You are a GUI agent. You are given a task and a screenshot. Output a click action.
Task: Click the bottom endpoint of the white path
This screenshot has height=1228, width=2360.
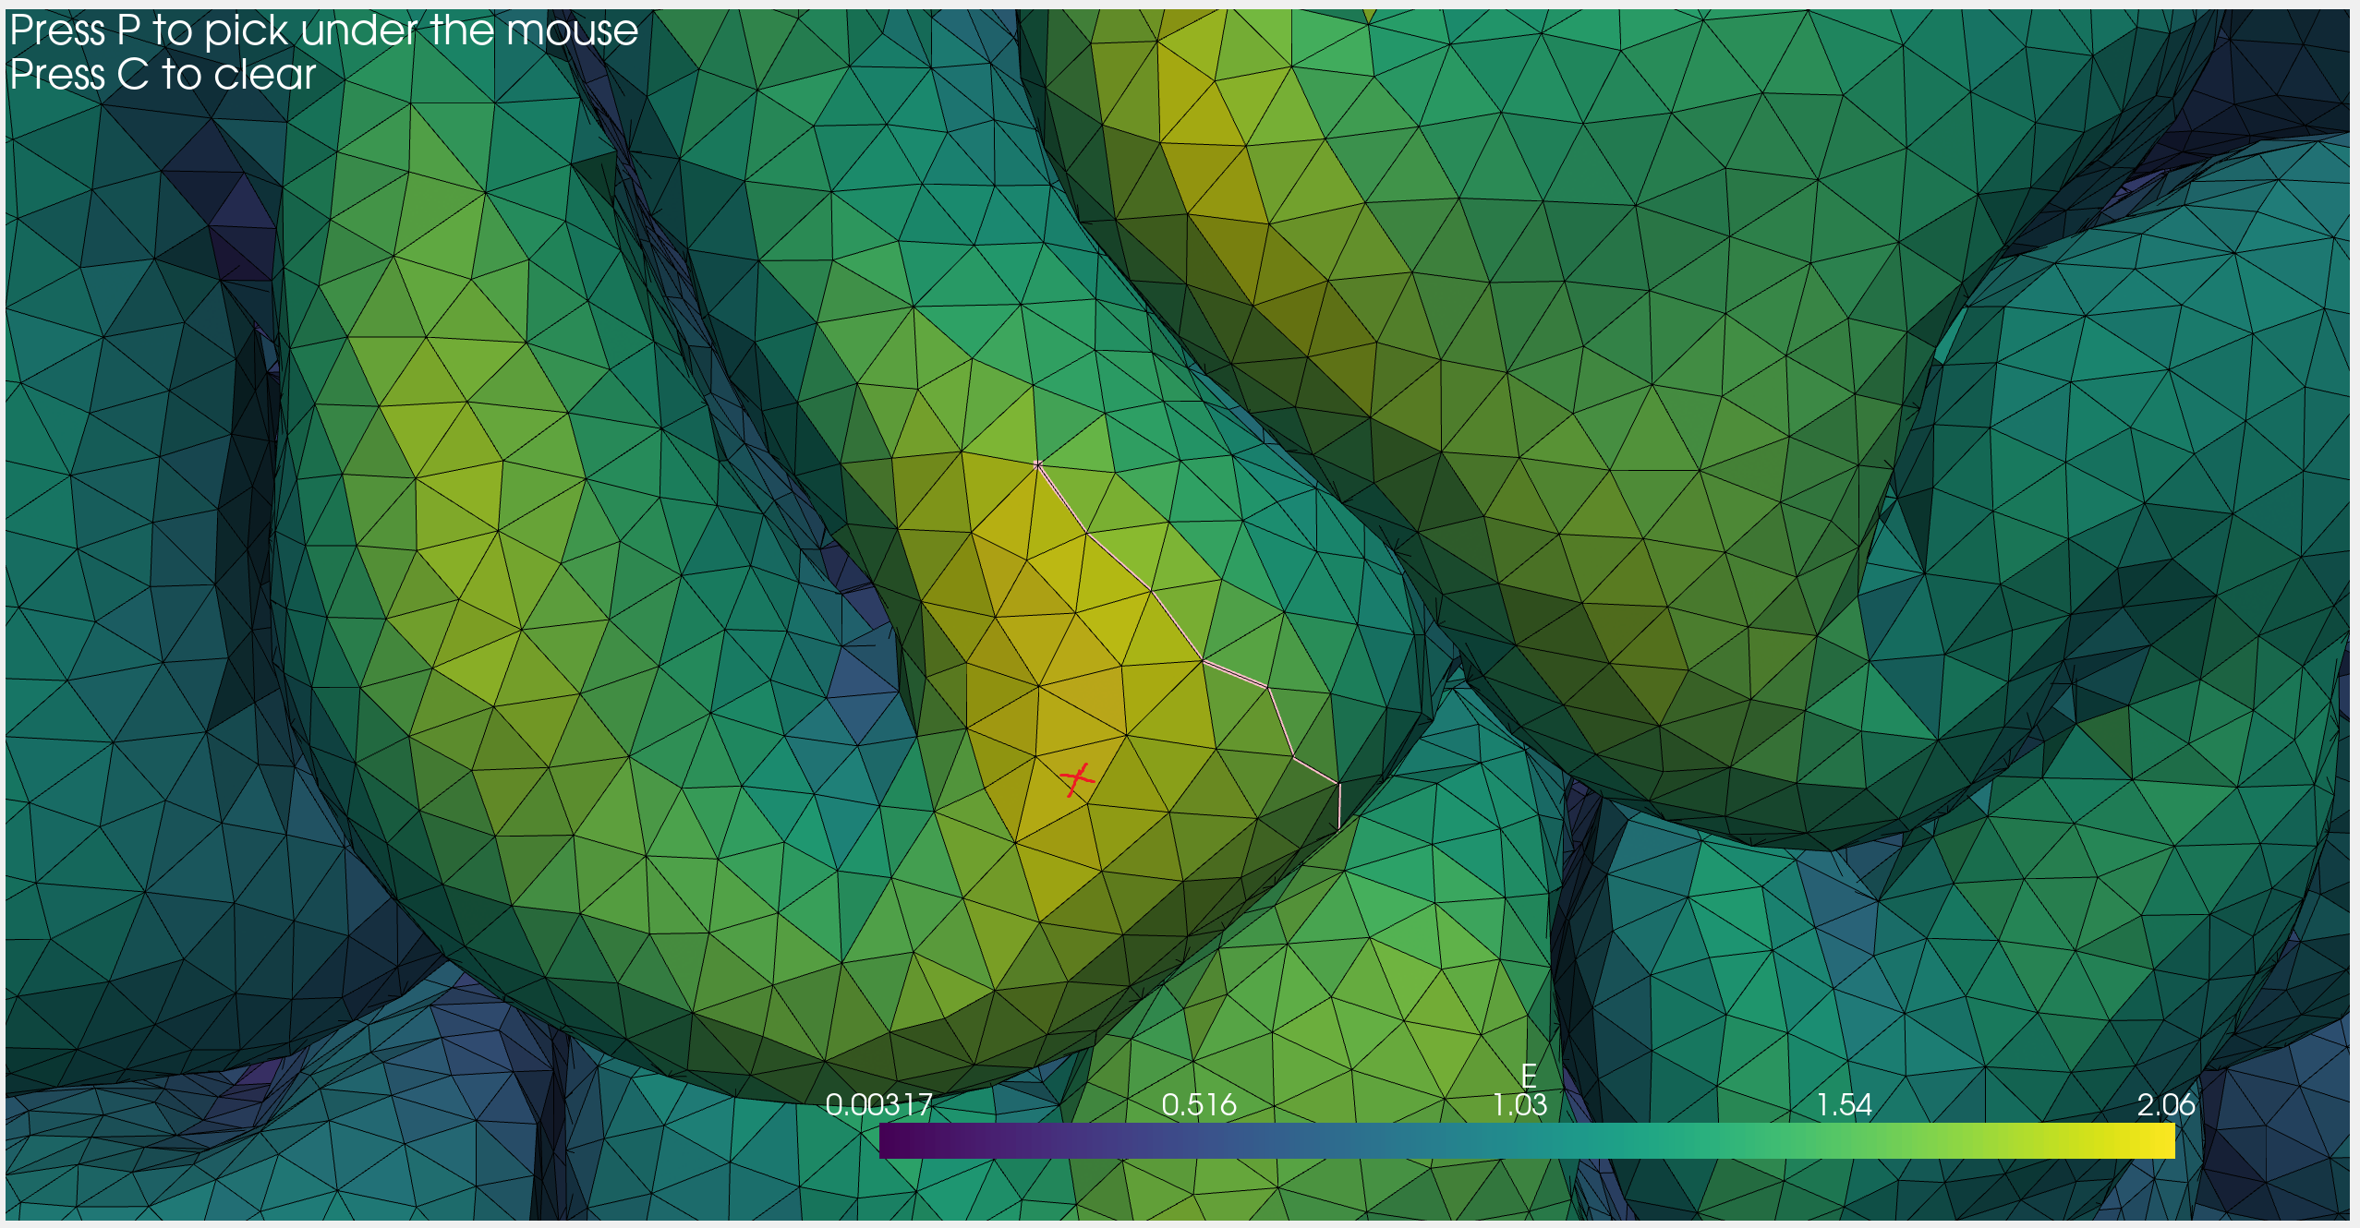[1338, 827]
